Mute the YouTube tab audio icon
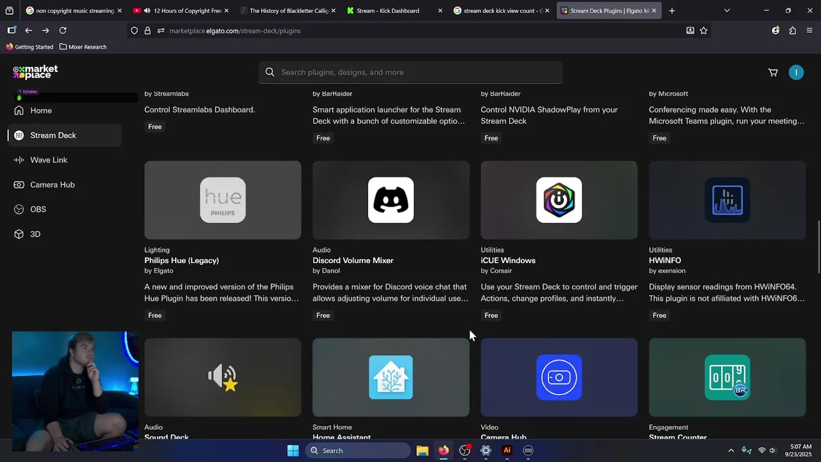 (148, 10)
